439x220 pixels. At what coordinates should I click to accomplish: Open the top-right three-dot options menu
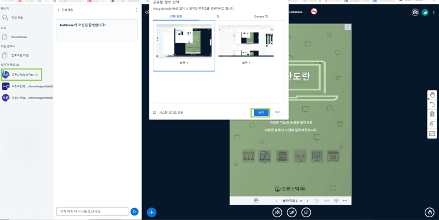pos(434,13)
